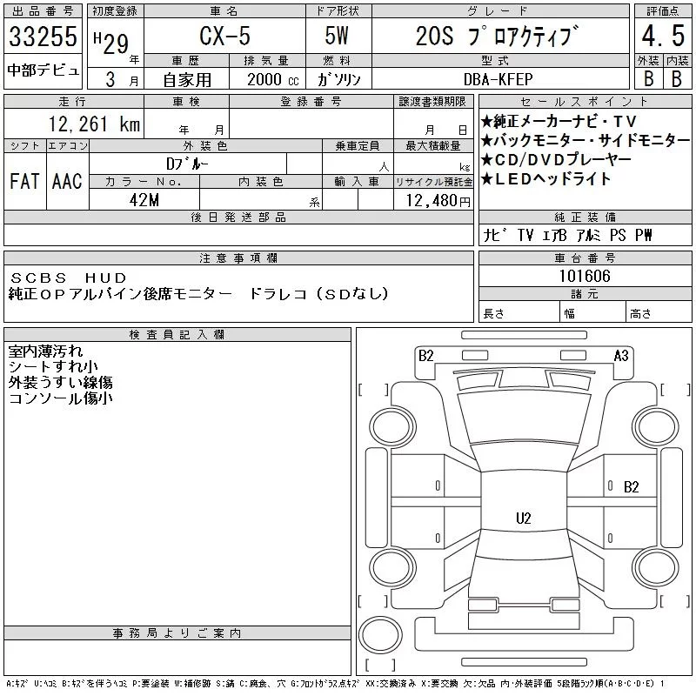
Task: Select the grade "20S プロアクティブ"
Action: pyautogui.click(x=498, y=35)
